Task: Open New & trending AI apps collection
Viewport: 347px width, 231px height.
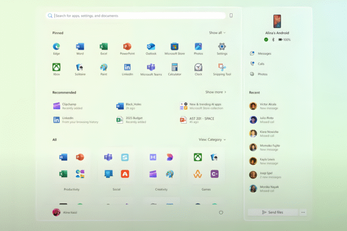Action: pos(201,106)
